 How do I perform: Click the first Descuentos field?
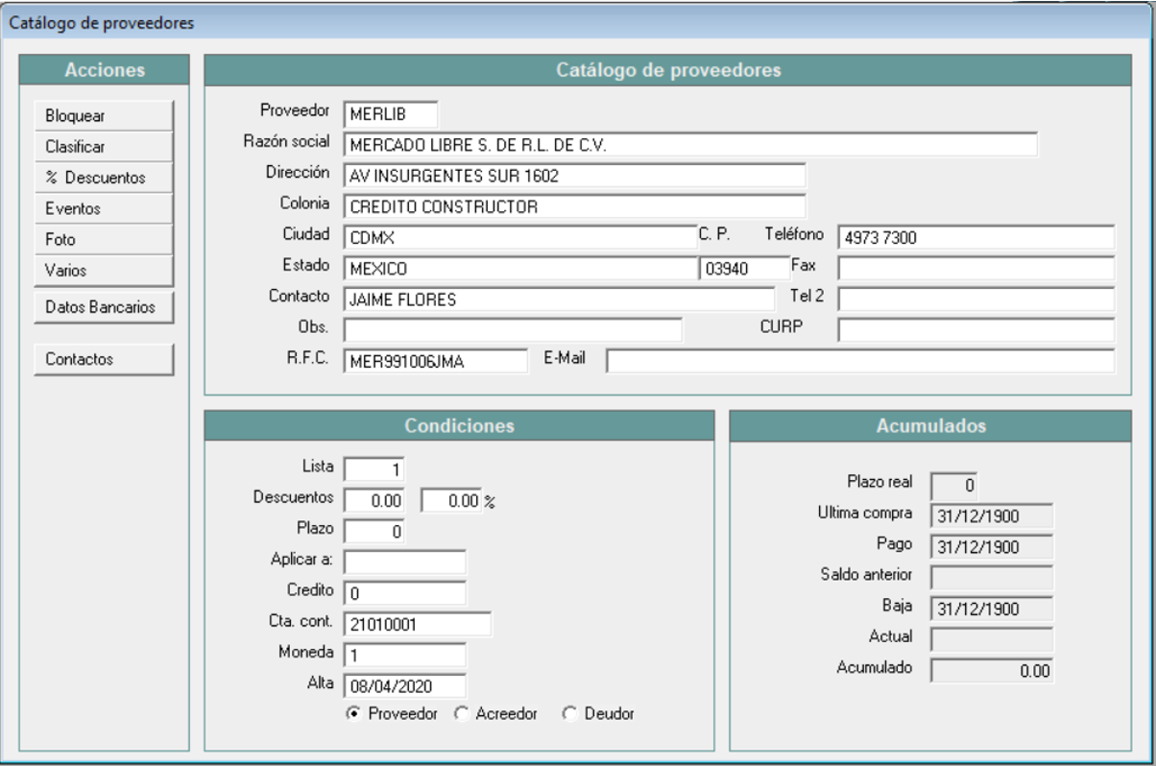click(x=374, y=500)
